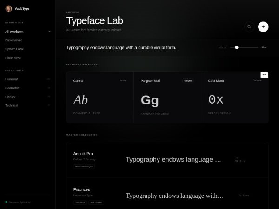Screen dimensions: 279x209
Task: Click the NEO-GROTESQUE tag on Aeonik Pro
Action: [x=84, y=167]
